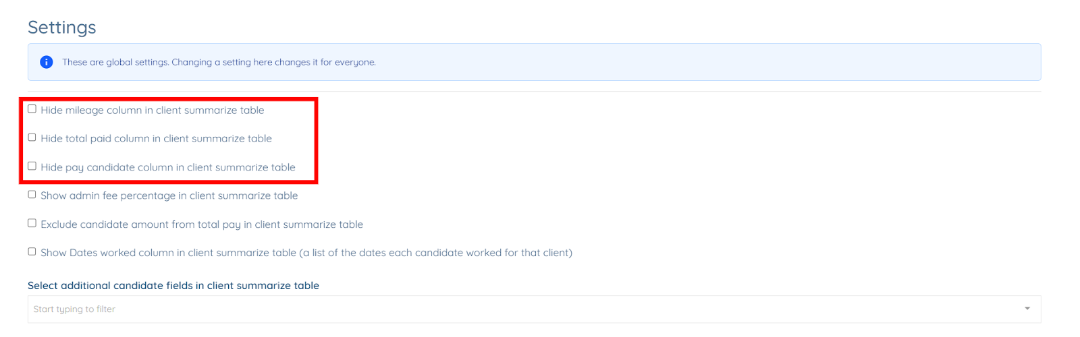Screen dimensions: 1080x337
Task: Focus the 'Start typing to filter' field
Action: [x=473, y=309]
